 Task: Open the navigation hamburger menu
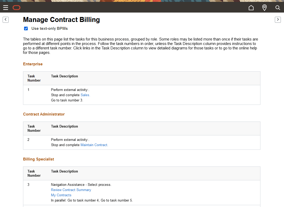pyautogui.click(x=5, y=8)
